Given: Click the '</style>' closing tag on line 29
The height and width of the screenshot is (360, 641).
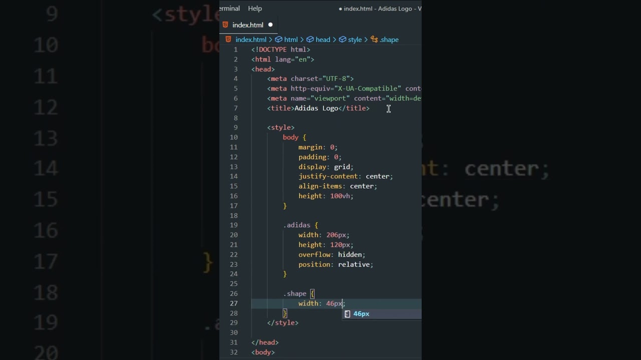Looking at the screenshot, I should pyautogui.click(x=283, y=323).
